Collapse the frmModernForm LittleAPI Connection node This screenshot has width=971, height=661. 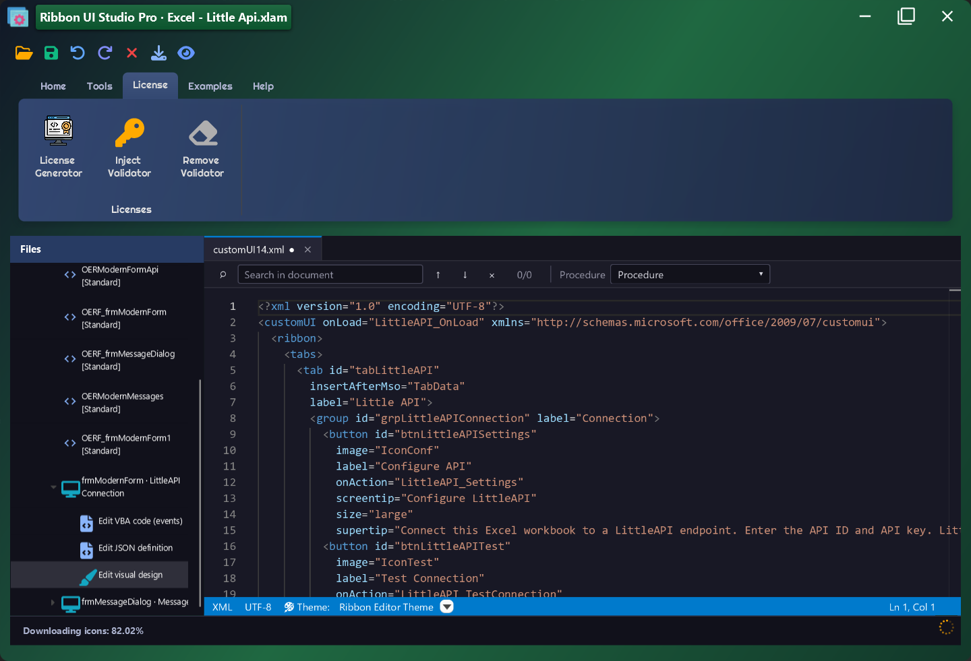click(53, 487)
